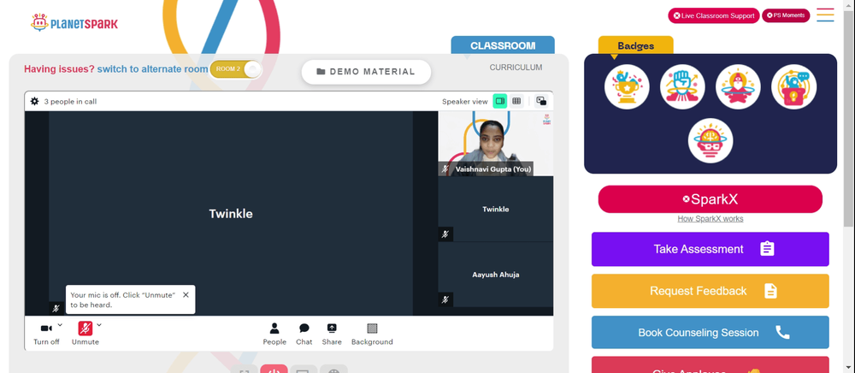
Task: Click clipboard icon on Take Assessment
Action: pyautogui.click(x=767, y=249)
